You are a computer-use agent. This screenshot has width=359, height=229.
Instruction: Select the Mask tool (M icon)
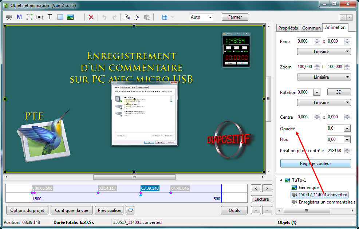(x=19, y=17)
